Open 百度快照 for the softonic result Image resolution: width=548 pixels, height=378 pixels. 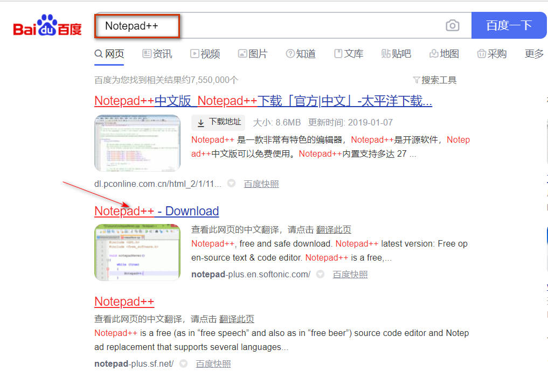pyautogui.click(x=350, y=275)
